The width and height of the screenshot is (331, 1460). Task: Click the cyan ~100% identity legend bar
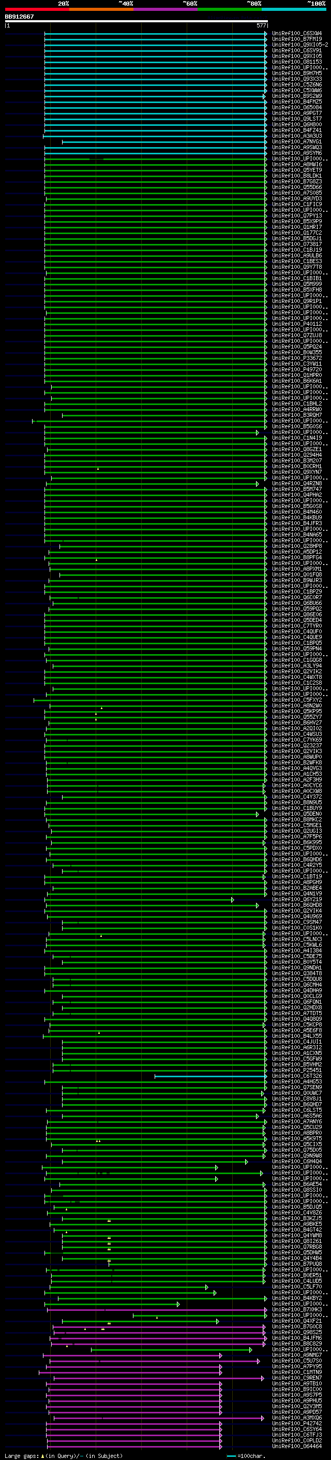pos(294,9)
